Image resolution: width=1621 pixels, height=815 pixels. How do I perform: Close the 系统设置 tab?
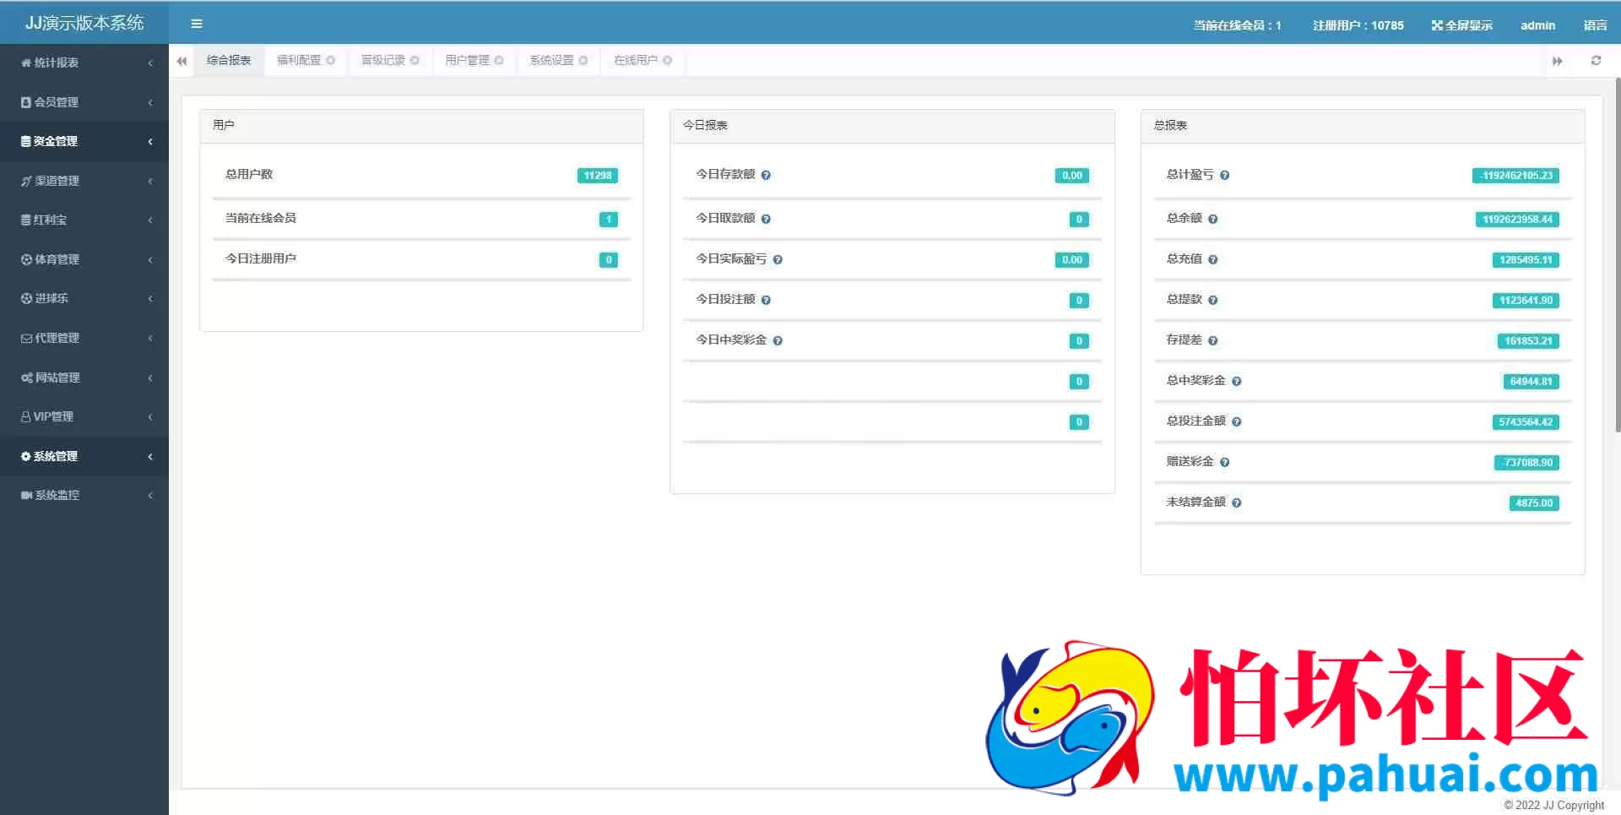click(x=583, y=60)
